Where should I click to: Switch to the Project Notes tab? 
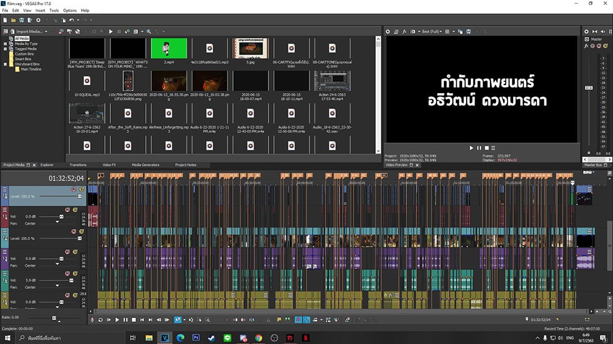tap(186, 165)
